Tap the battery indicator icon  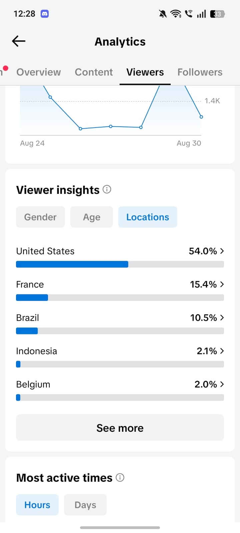(x=217, y=14)
